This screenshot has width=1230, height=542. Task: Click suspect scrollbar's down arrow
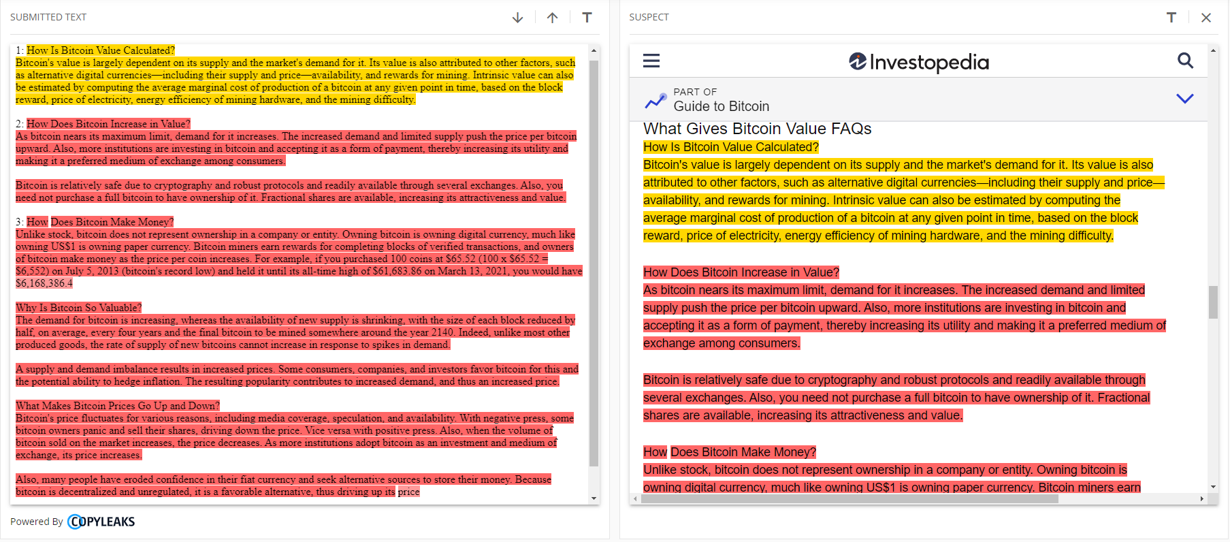(1213, 488)
